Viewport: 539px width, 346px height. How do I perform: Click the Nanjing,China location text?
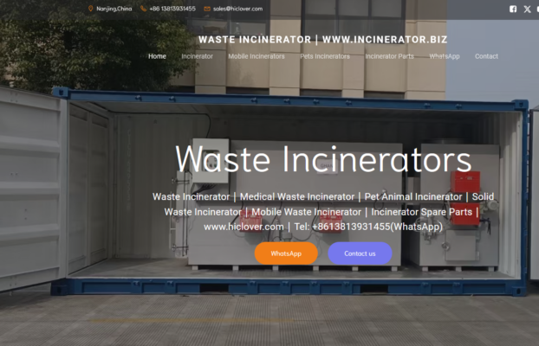114,9
